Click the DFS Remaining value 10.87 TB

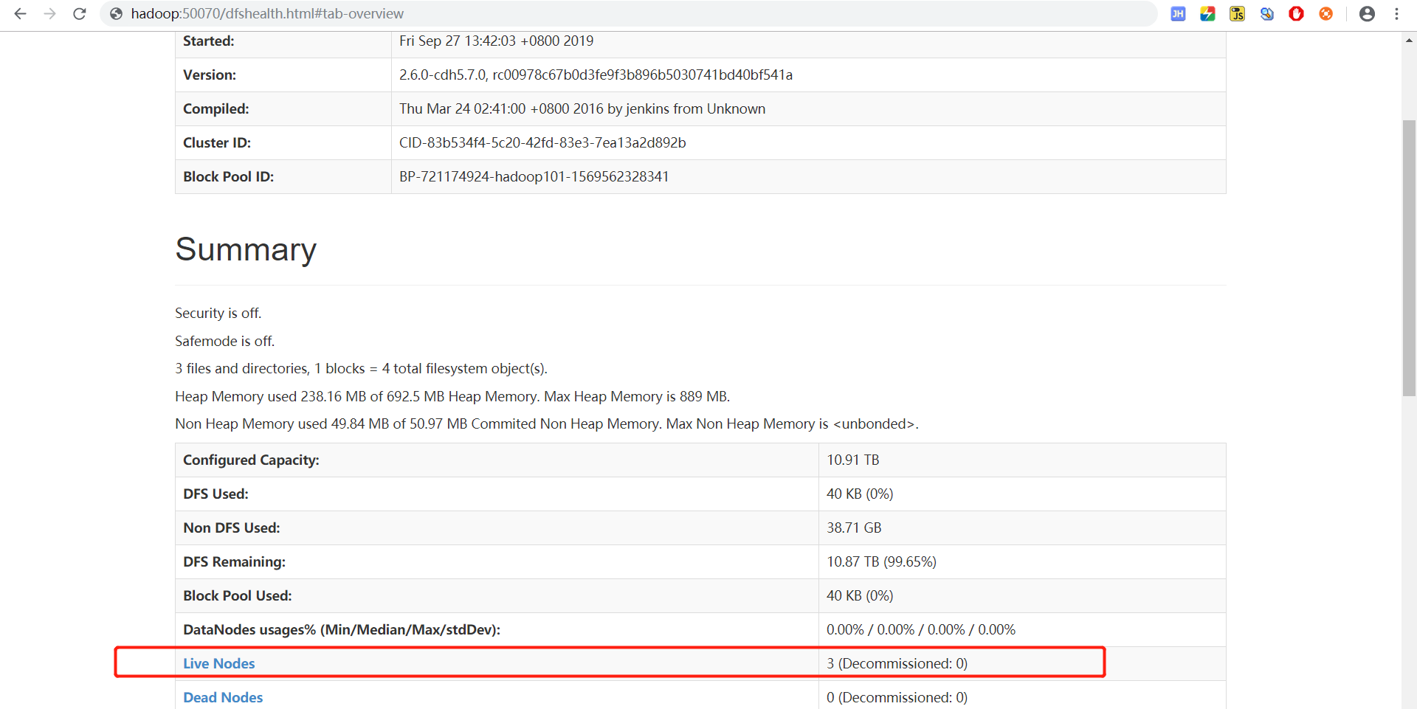881,561
